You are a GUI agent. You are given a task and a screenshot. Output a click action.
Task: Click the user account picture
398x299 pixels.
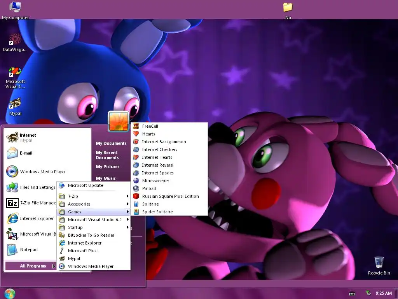tap(118, 121)
